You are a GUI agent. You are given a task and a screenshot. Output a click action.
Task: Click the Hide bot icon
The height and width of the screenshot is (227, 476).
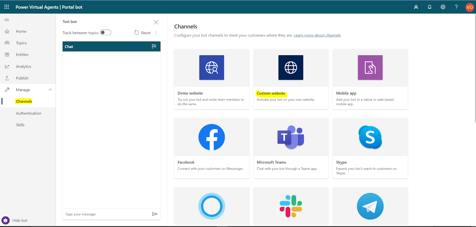coord(5,220)
